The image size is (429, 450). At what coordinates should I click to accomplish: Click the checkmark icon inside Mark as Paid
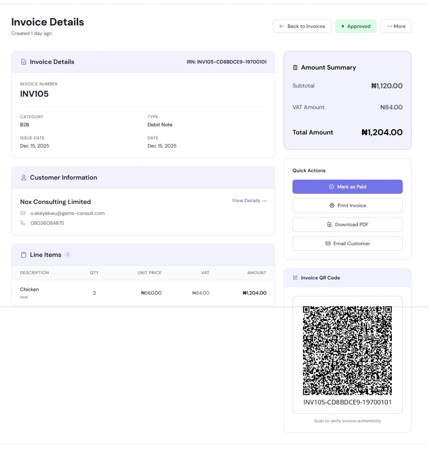click(x=331, y=187)
